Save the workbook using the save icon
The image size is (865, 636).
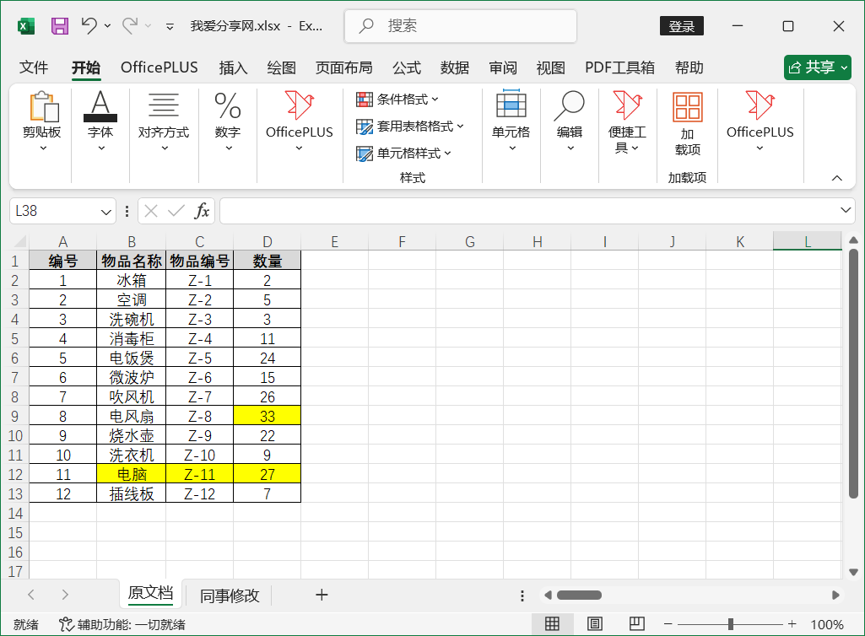coord(59,25)
